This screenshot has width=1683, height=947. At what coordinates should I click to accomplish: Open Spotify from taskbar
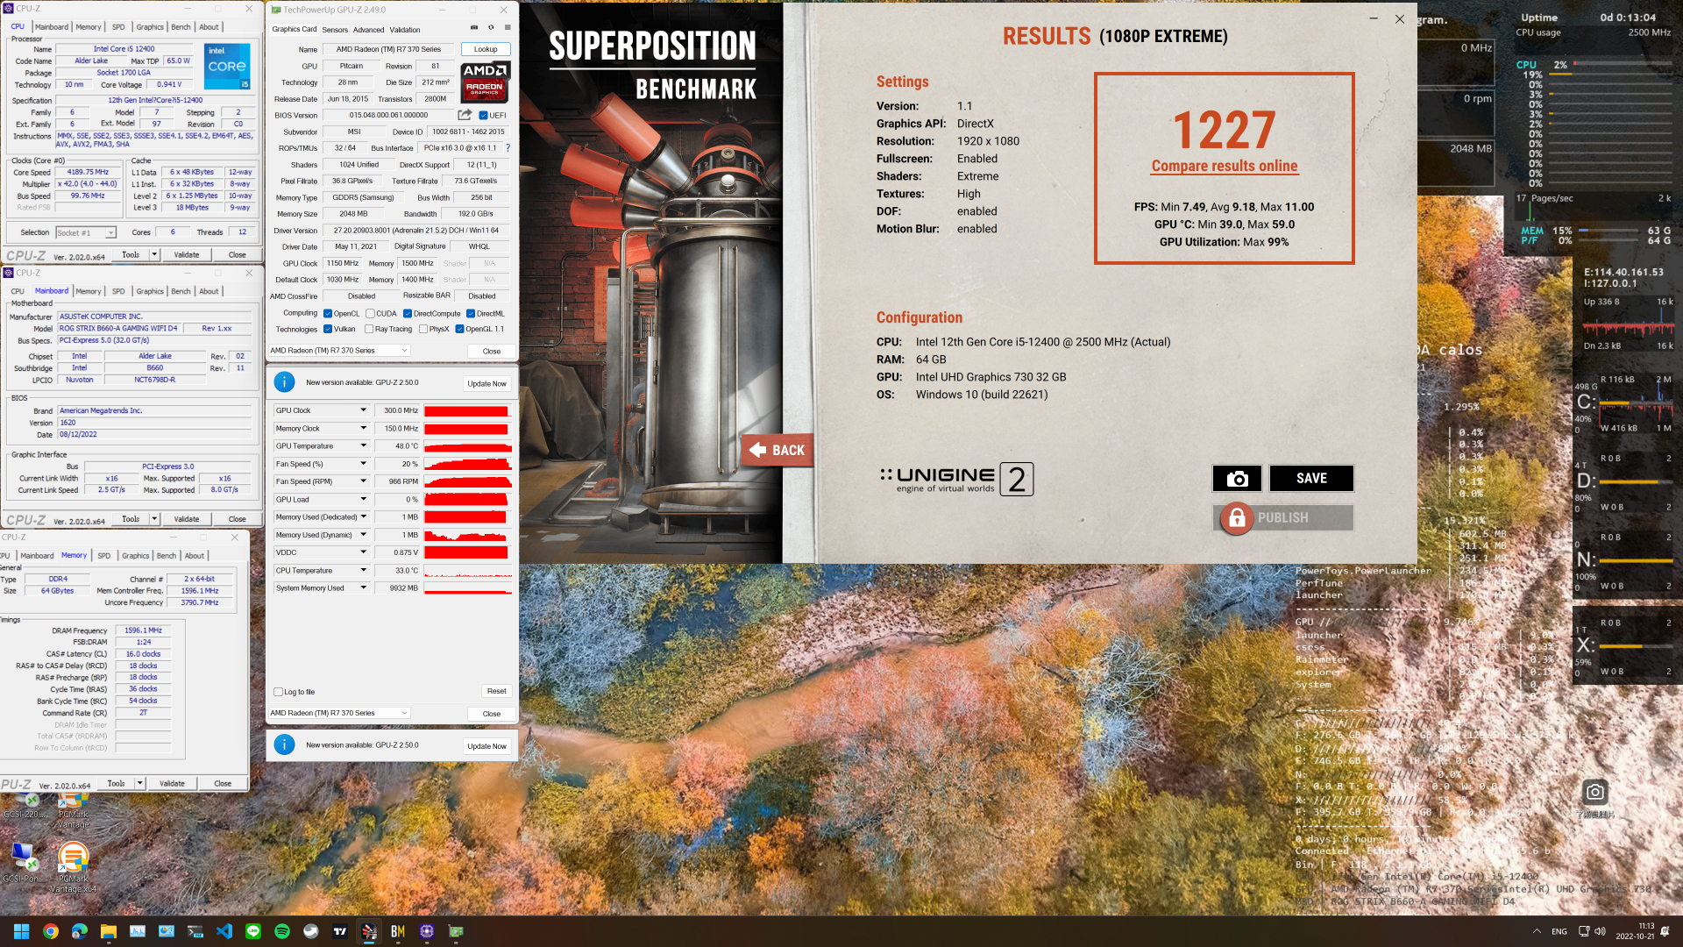pos(282,931)
